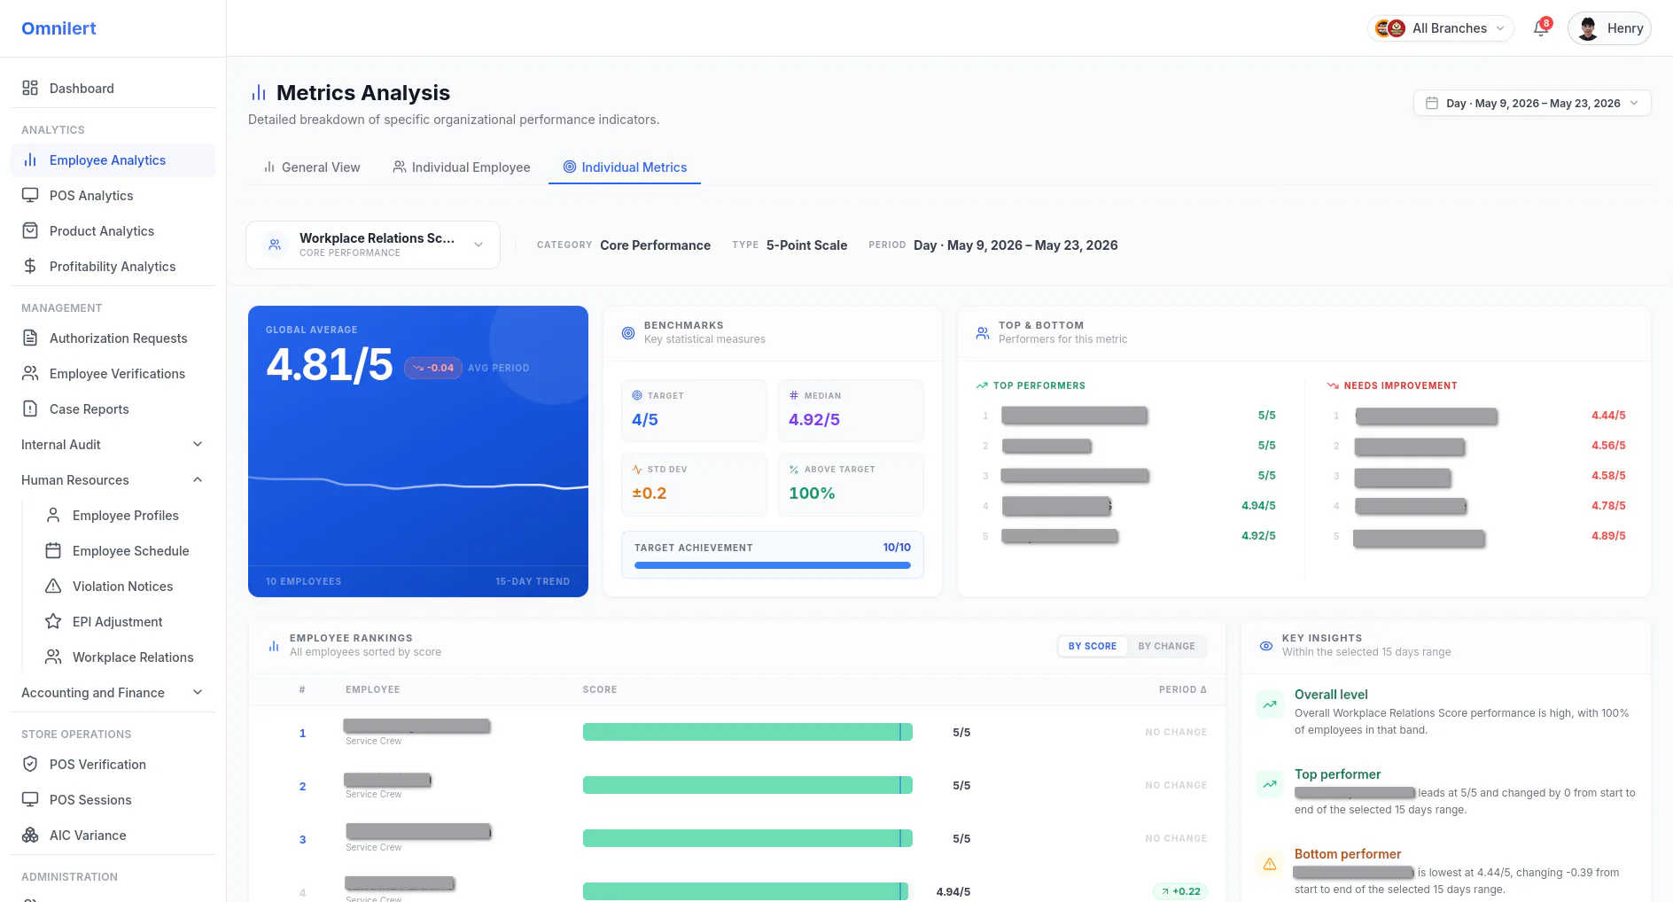This screenshot has height=902, width=1673.
Task: Click the POS Verification shield icon
Action: [30, 764]
